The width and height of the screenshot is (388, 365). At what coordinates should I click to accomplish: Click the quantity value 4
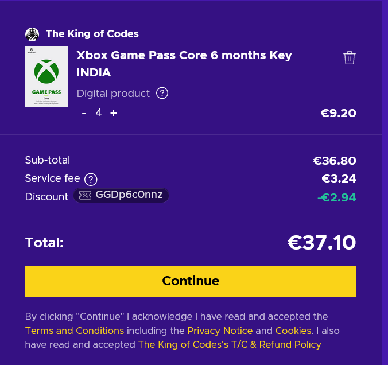pos(99,112)
